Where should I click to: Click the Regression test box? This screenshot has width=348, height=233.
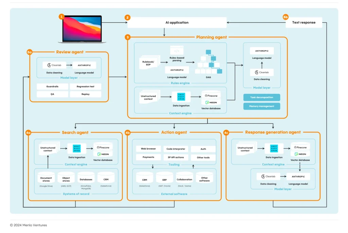pos(85,87)
